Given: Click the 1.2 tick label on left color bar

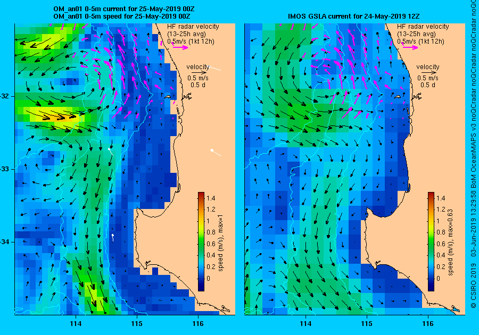Looking at the screenshot, I should [211, 210].
